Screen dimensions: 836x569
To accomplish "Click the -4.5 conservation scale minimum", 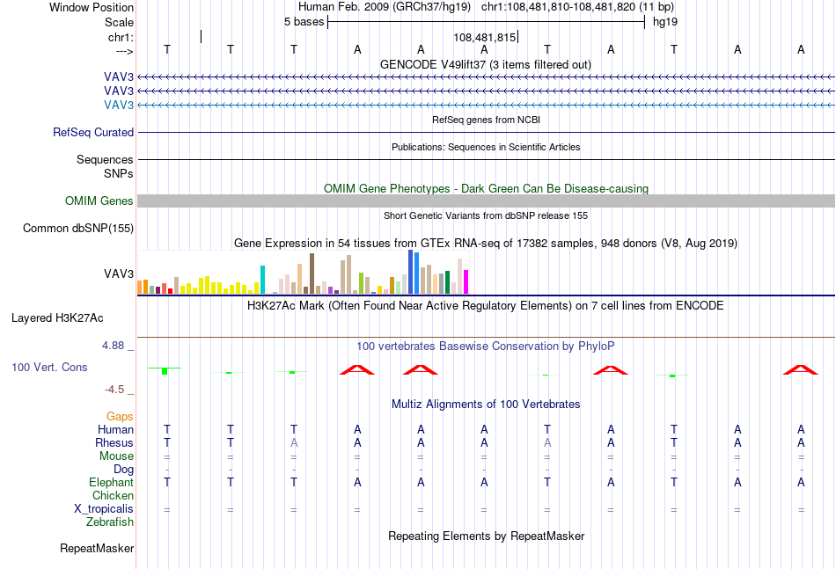I will pos(114,390).
